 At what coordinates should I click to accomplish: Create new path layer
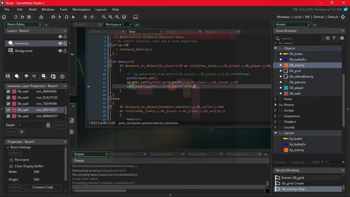[35, 77]
